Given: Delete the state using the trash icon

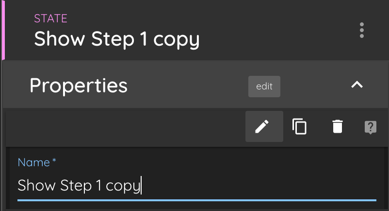Looking at the screenshot, I should [338, 126].
